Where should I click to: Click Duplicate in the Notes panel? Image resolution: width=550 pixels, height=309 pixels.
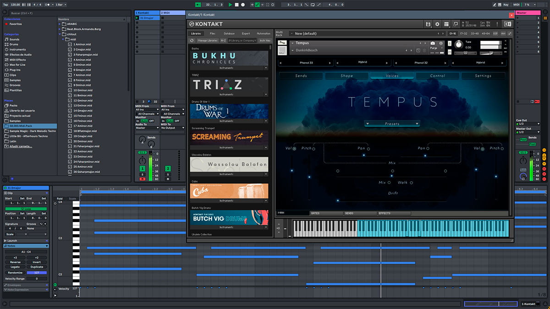tap(37, 267)
